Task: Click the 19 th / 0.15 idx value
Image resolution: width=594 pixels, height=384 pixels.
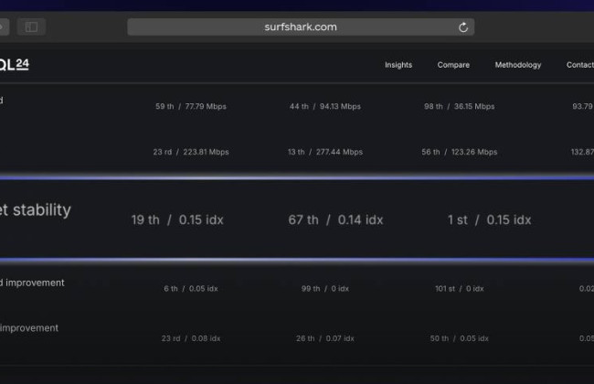Action: point(177,219)
